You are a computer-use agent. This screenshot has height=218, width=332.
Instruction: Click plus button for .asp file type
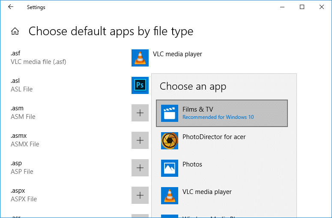coord(140,168)
